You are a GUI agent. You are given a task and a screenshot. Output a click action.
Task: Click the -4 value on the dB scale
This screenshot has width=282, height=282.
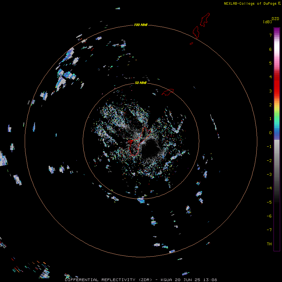click(269, 188)
